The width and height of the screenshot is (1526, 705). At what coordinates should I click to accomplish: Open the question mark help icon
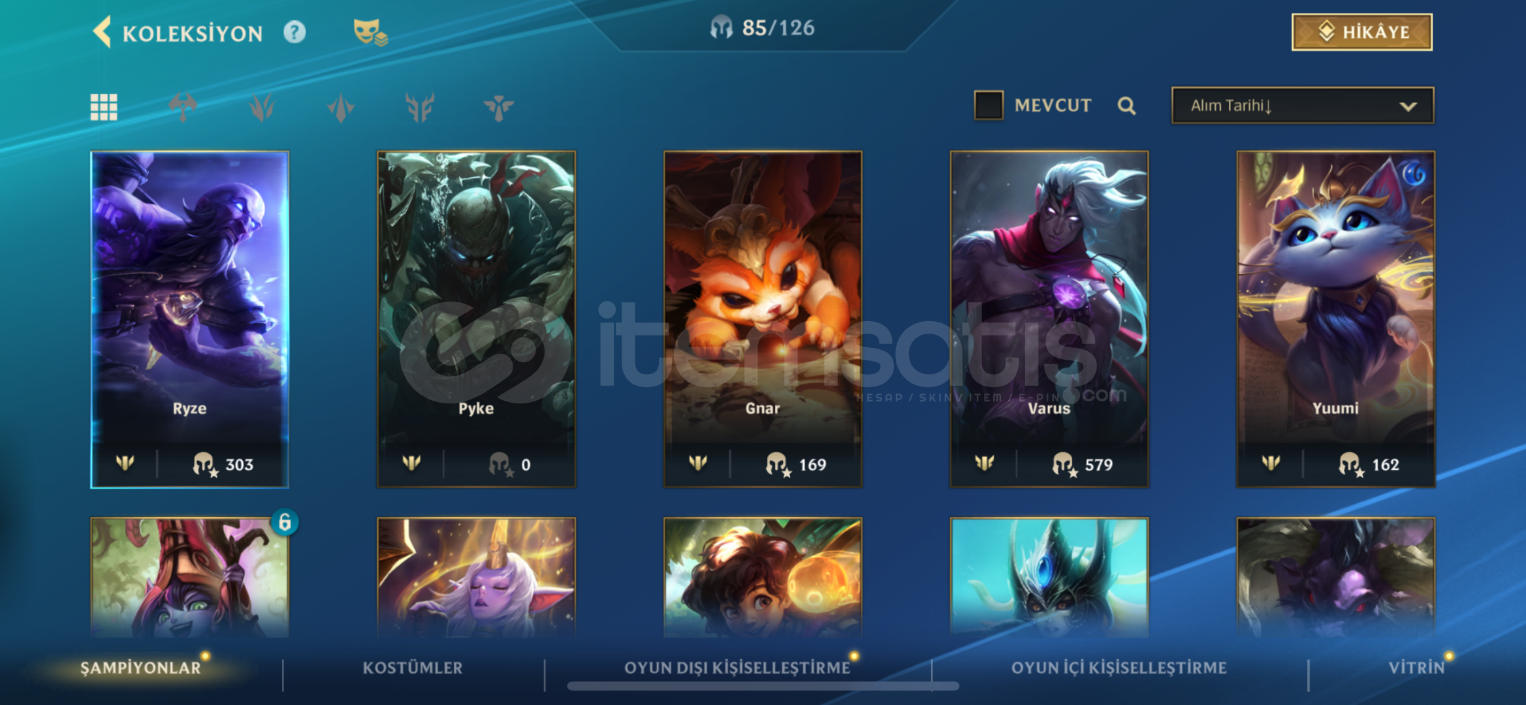[x=294, y=31]
